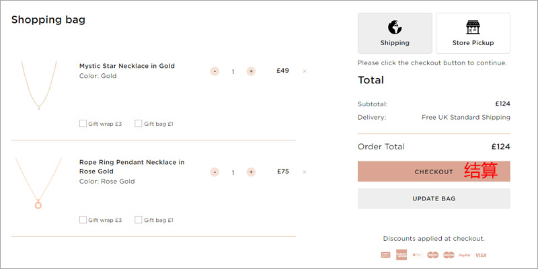538x269 pixels.
Task: Click the UPDATE BAG button
Action: (x=434, y=198)
